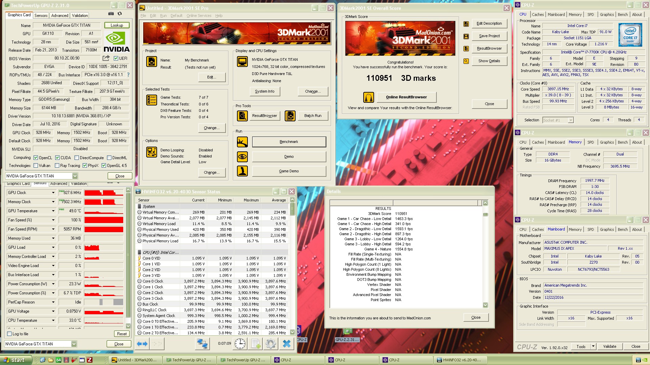The height and width of the screenshot is (365, 650).
Task: Open PerfCap Reason sensor dropdown
Action: pos(53,302)
